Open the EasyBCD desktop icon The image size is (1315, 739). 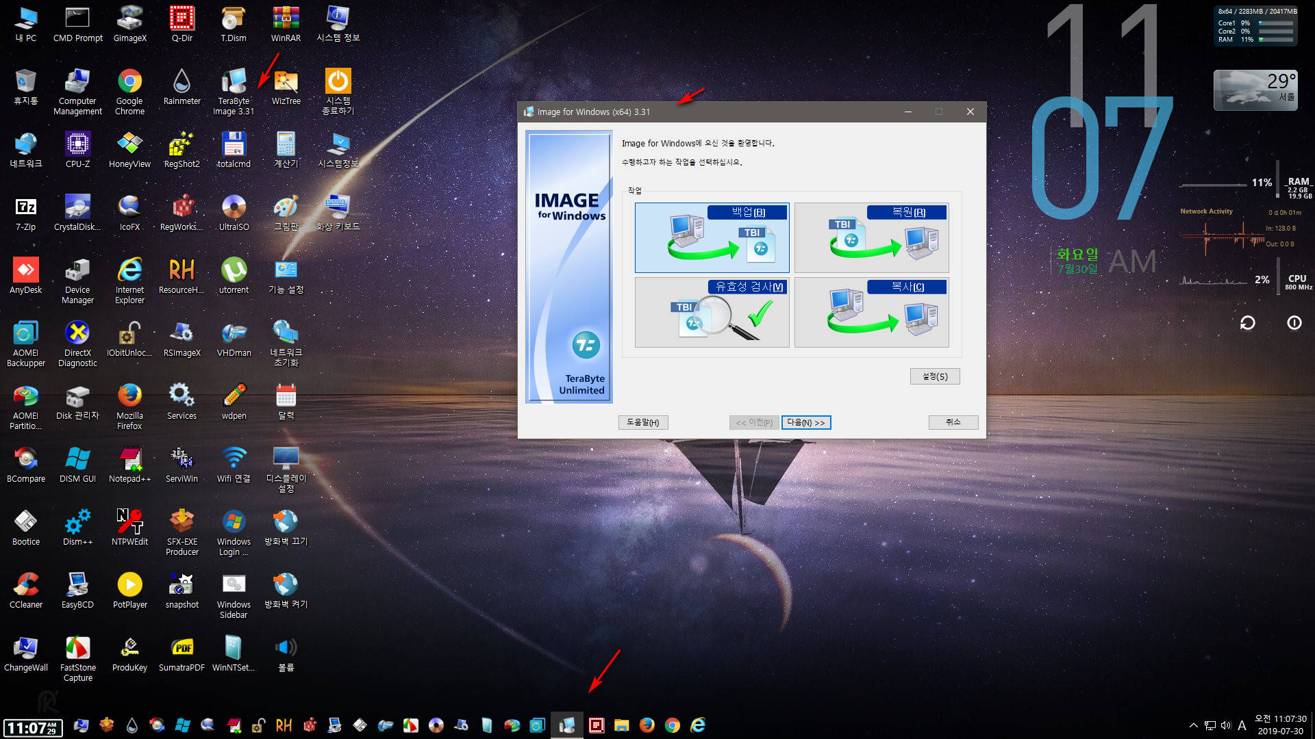click(x=77, y=591)
